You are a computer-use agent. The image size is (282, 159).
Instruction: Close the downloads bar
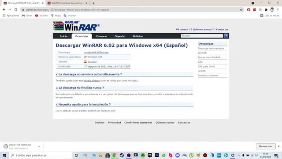[x=278, y=146]
